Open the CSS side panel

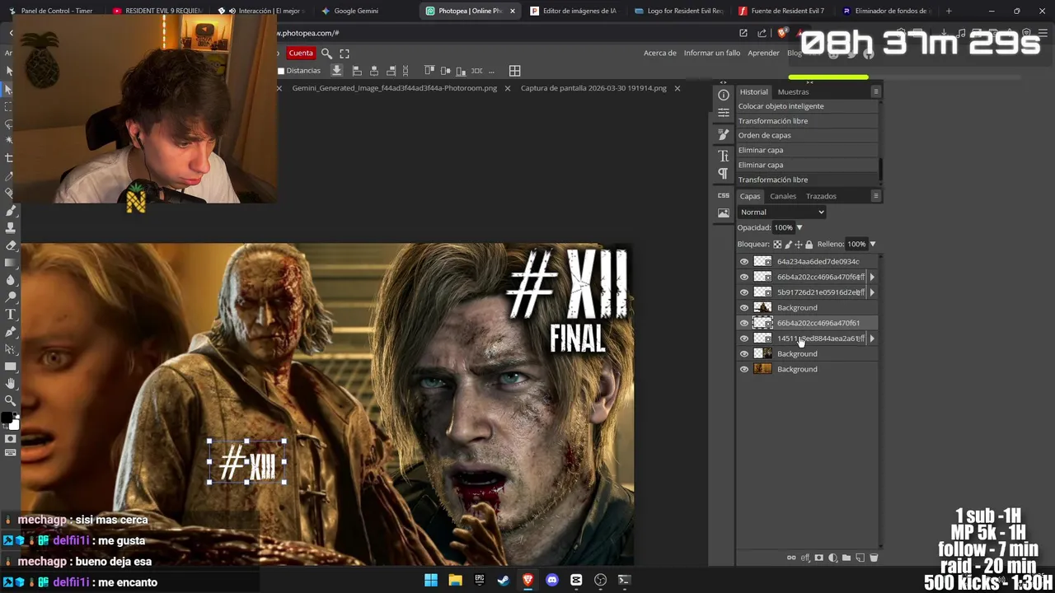tap(723, 195)
